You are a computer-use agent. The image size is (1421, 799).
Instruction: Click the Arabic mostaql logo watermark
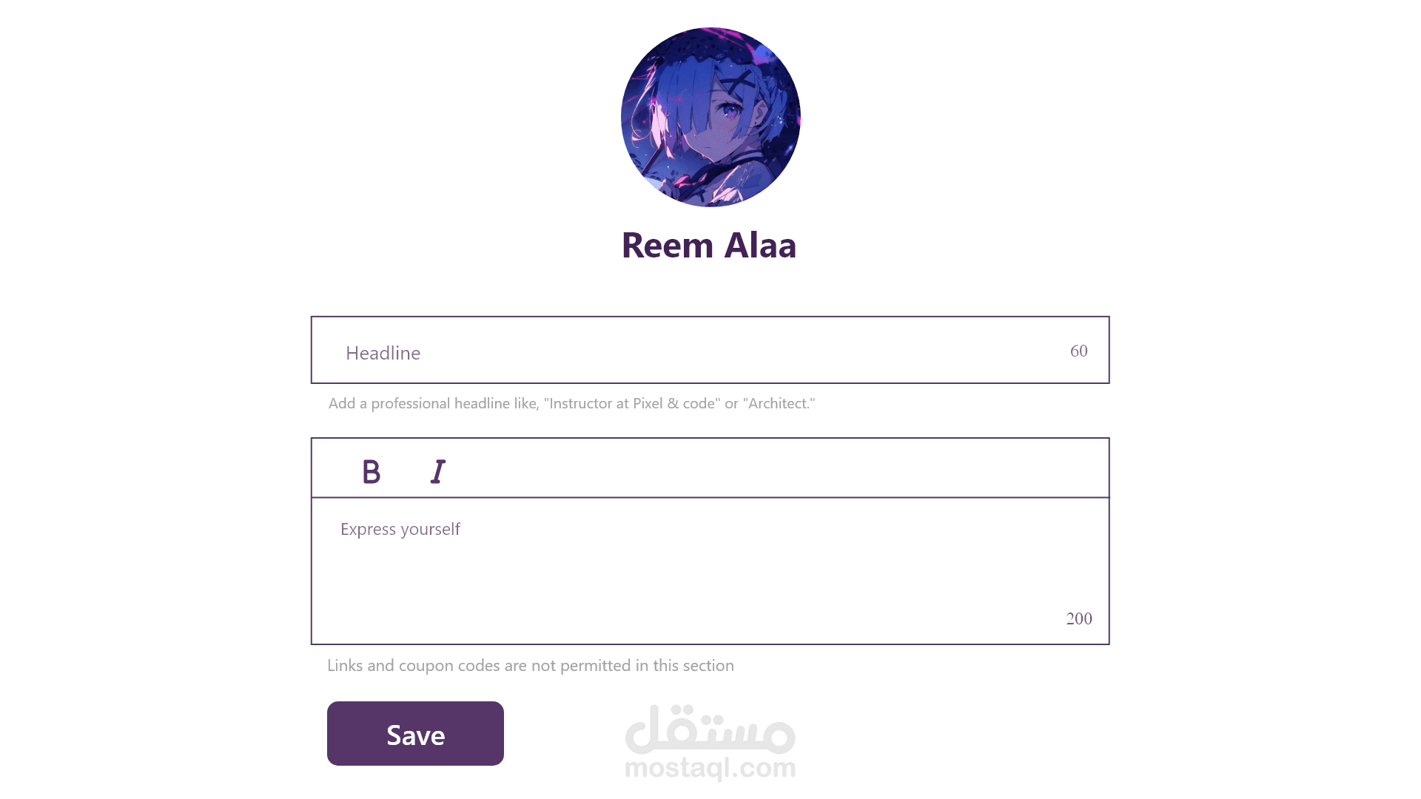tap(710, 728)
